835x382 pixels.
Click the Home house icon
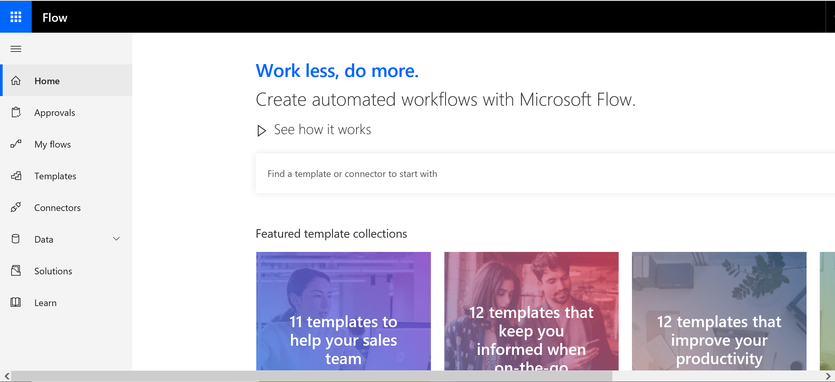coord(16,81)
